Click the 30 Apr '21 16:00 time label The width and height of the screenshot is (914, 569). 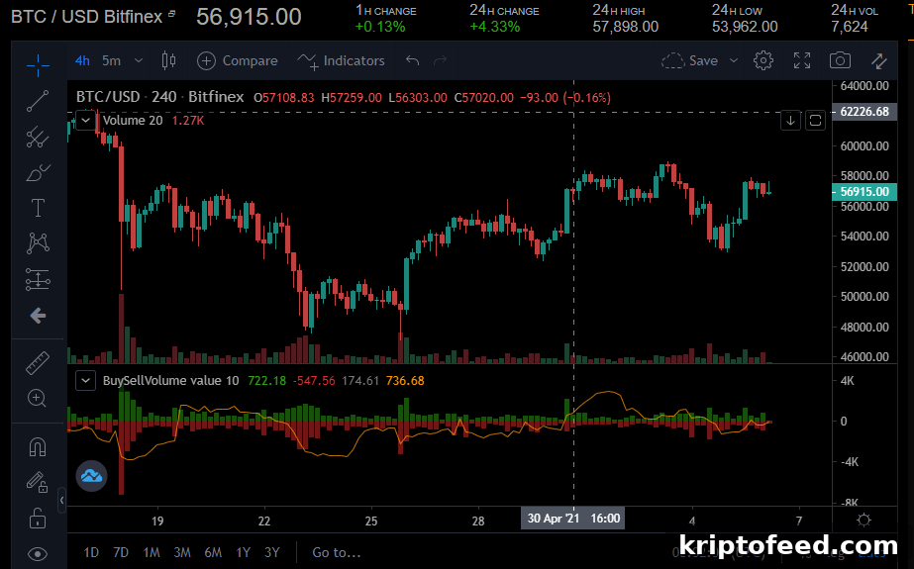coord(573,518)
